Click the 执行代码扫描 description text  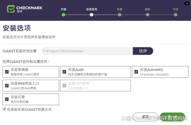click(x=20, y=102)
